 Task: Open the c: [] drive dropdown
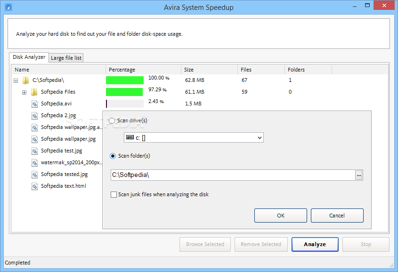pos(260,138)
